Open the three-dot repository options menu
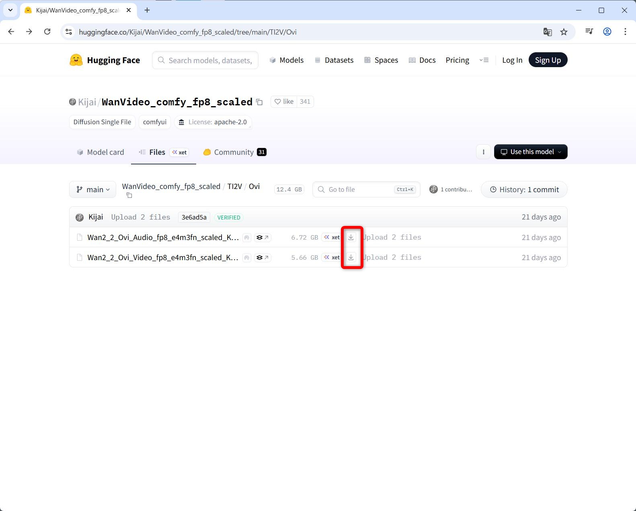Image resolution: width=636 pixels, height=511 pixels. coord(483,152)
